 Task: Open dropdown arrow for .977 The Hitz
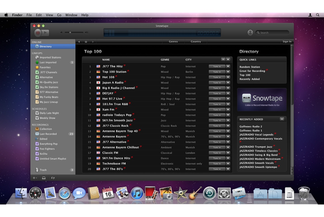pos(228,66)
